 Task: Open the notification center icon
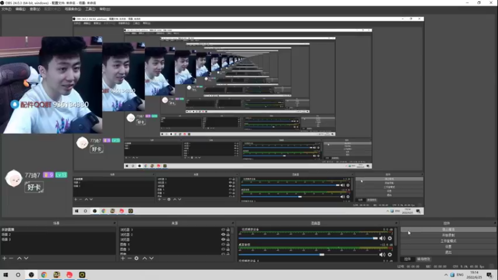pyautogui.click(x=489, y=275)
